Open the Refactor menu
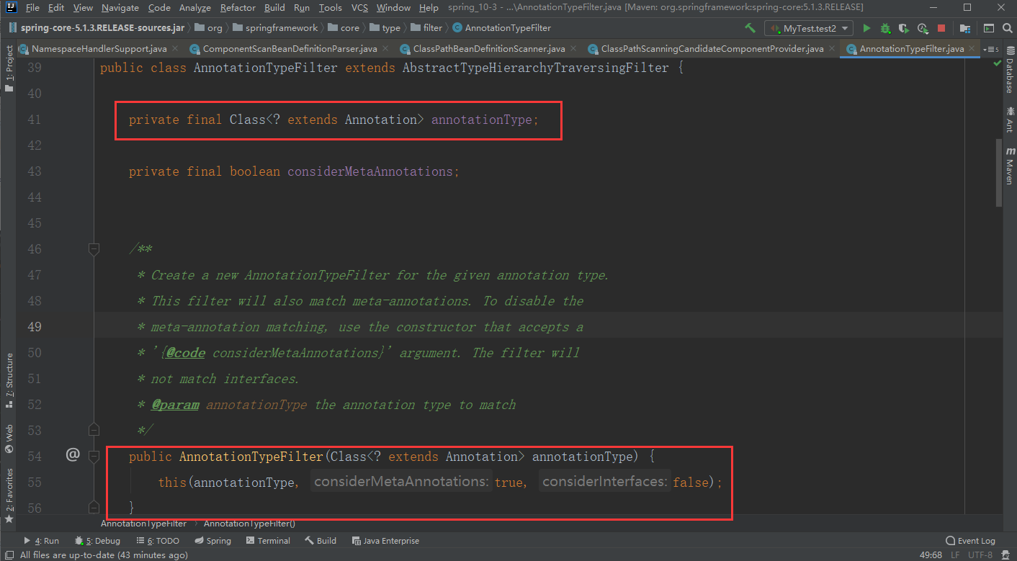Screen dimensions: 1017x561 238,7
